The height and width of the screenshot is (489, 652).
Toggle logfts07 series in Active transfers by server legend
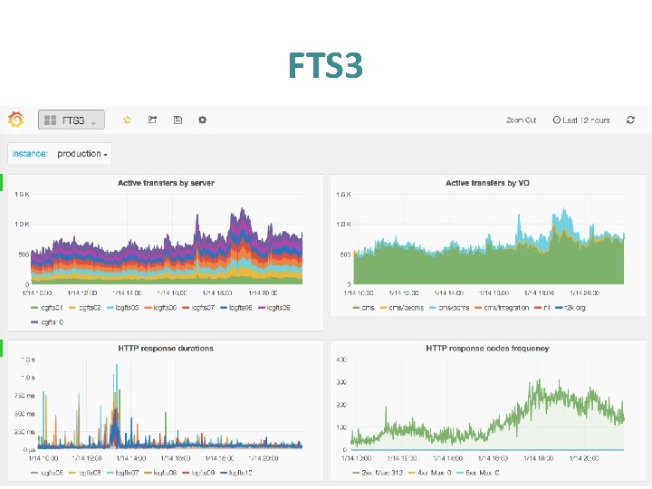click(198, 308)
